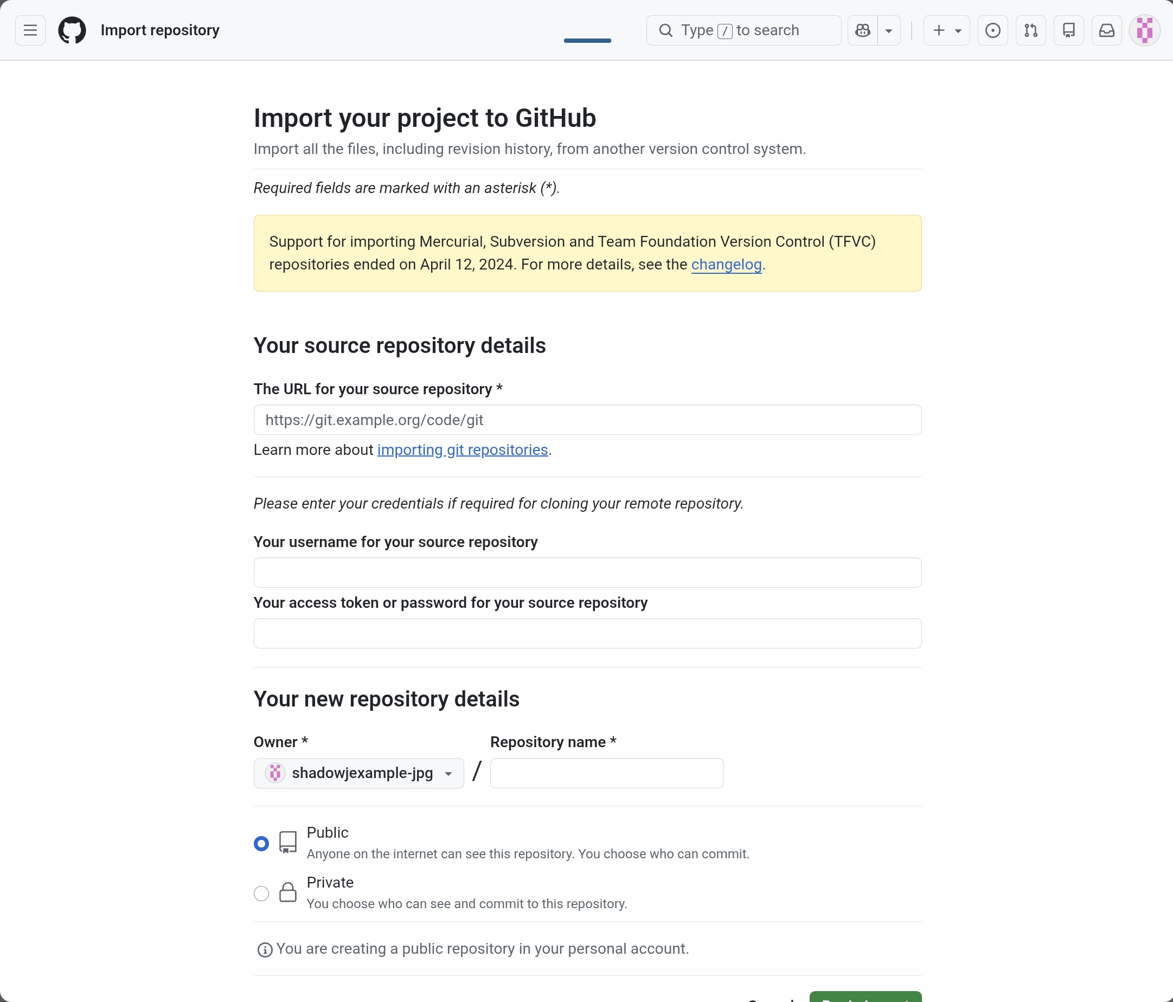Open the plus Create new dropdown
Screen dimensions: 1173x1002
[946, 30]
